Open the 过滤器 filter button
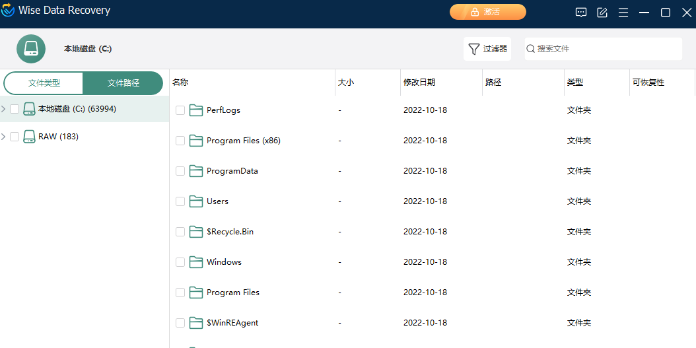The image size is (696, 348). [487, 49]
